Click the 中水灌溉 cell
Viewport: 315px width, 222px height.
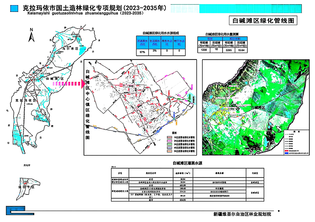tap(219, 189)
